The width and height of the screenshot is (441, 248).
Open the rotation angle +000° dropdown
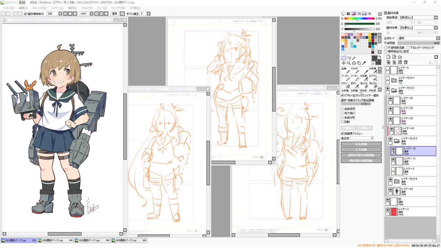pos(91,14)
